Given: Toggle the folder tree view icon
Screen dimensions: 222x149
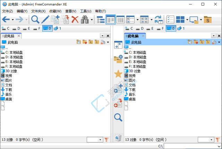Looking at the screenshot, I should [x=101, y=19].
